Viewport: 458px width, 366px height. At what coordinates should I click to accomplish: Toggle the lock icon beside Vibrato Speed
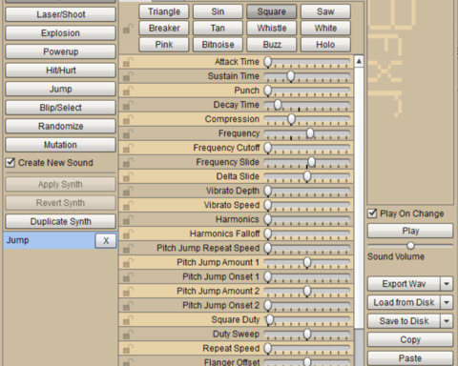128,205
